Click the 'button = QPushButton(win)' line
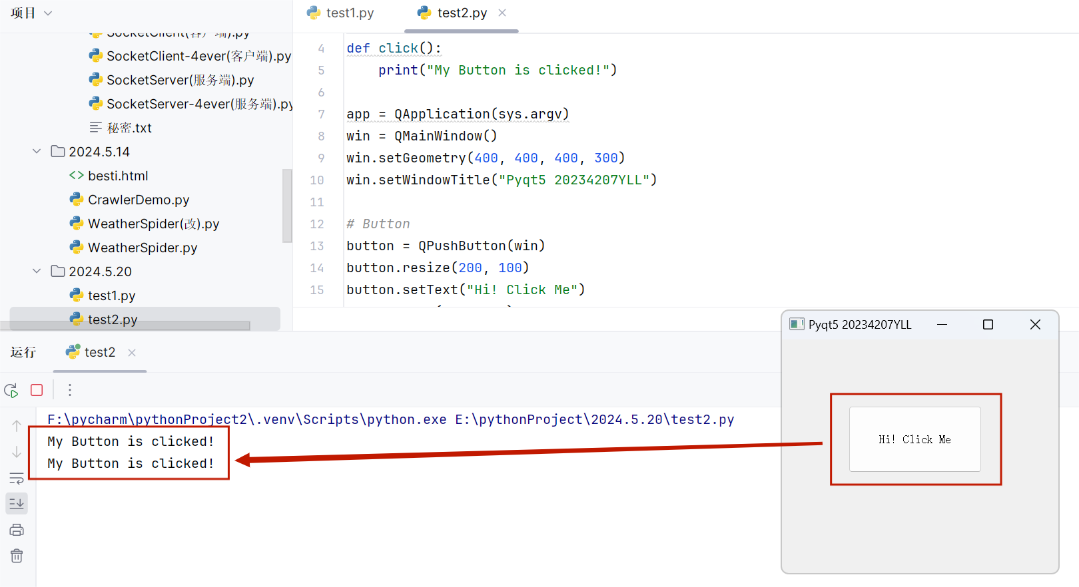Image resolution: width=1079 pixels, height=587 pixels. (446, 246)
